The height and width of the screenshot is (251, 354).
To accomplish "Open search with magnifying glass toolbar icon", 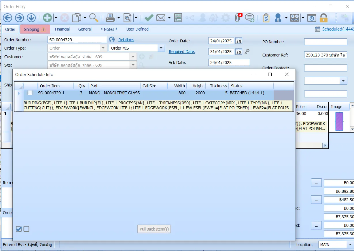I will click(94, 18).
